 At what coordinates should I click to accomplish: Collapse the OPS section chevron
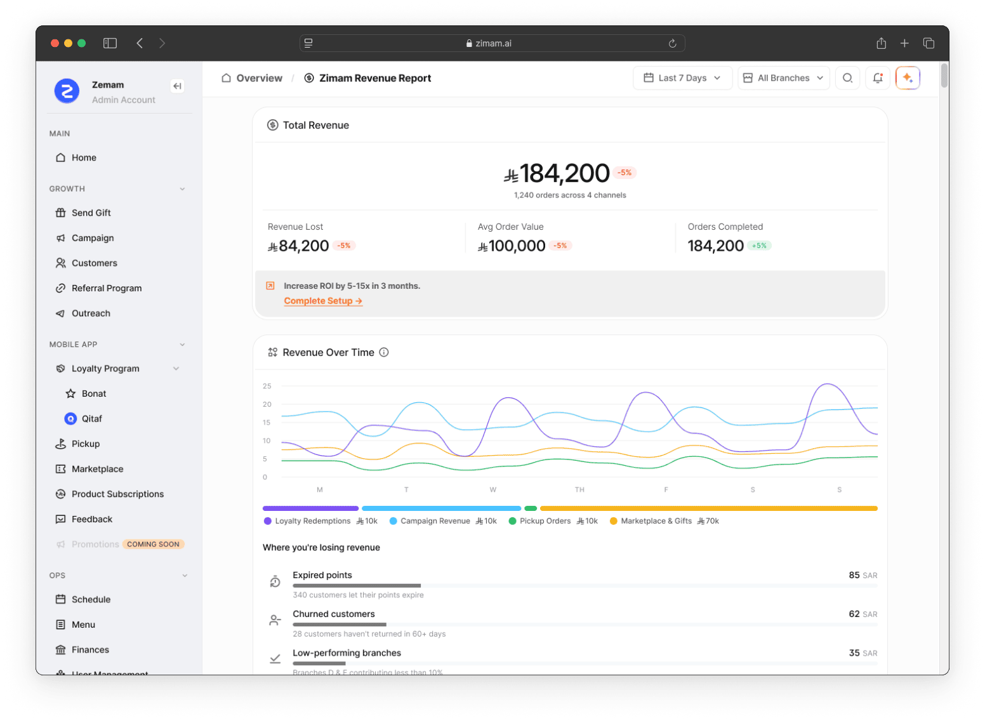(x=185, y=576)
